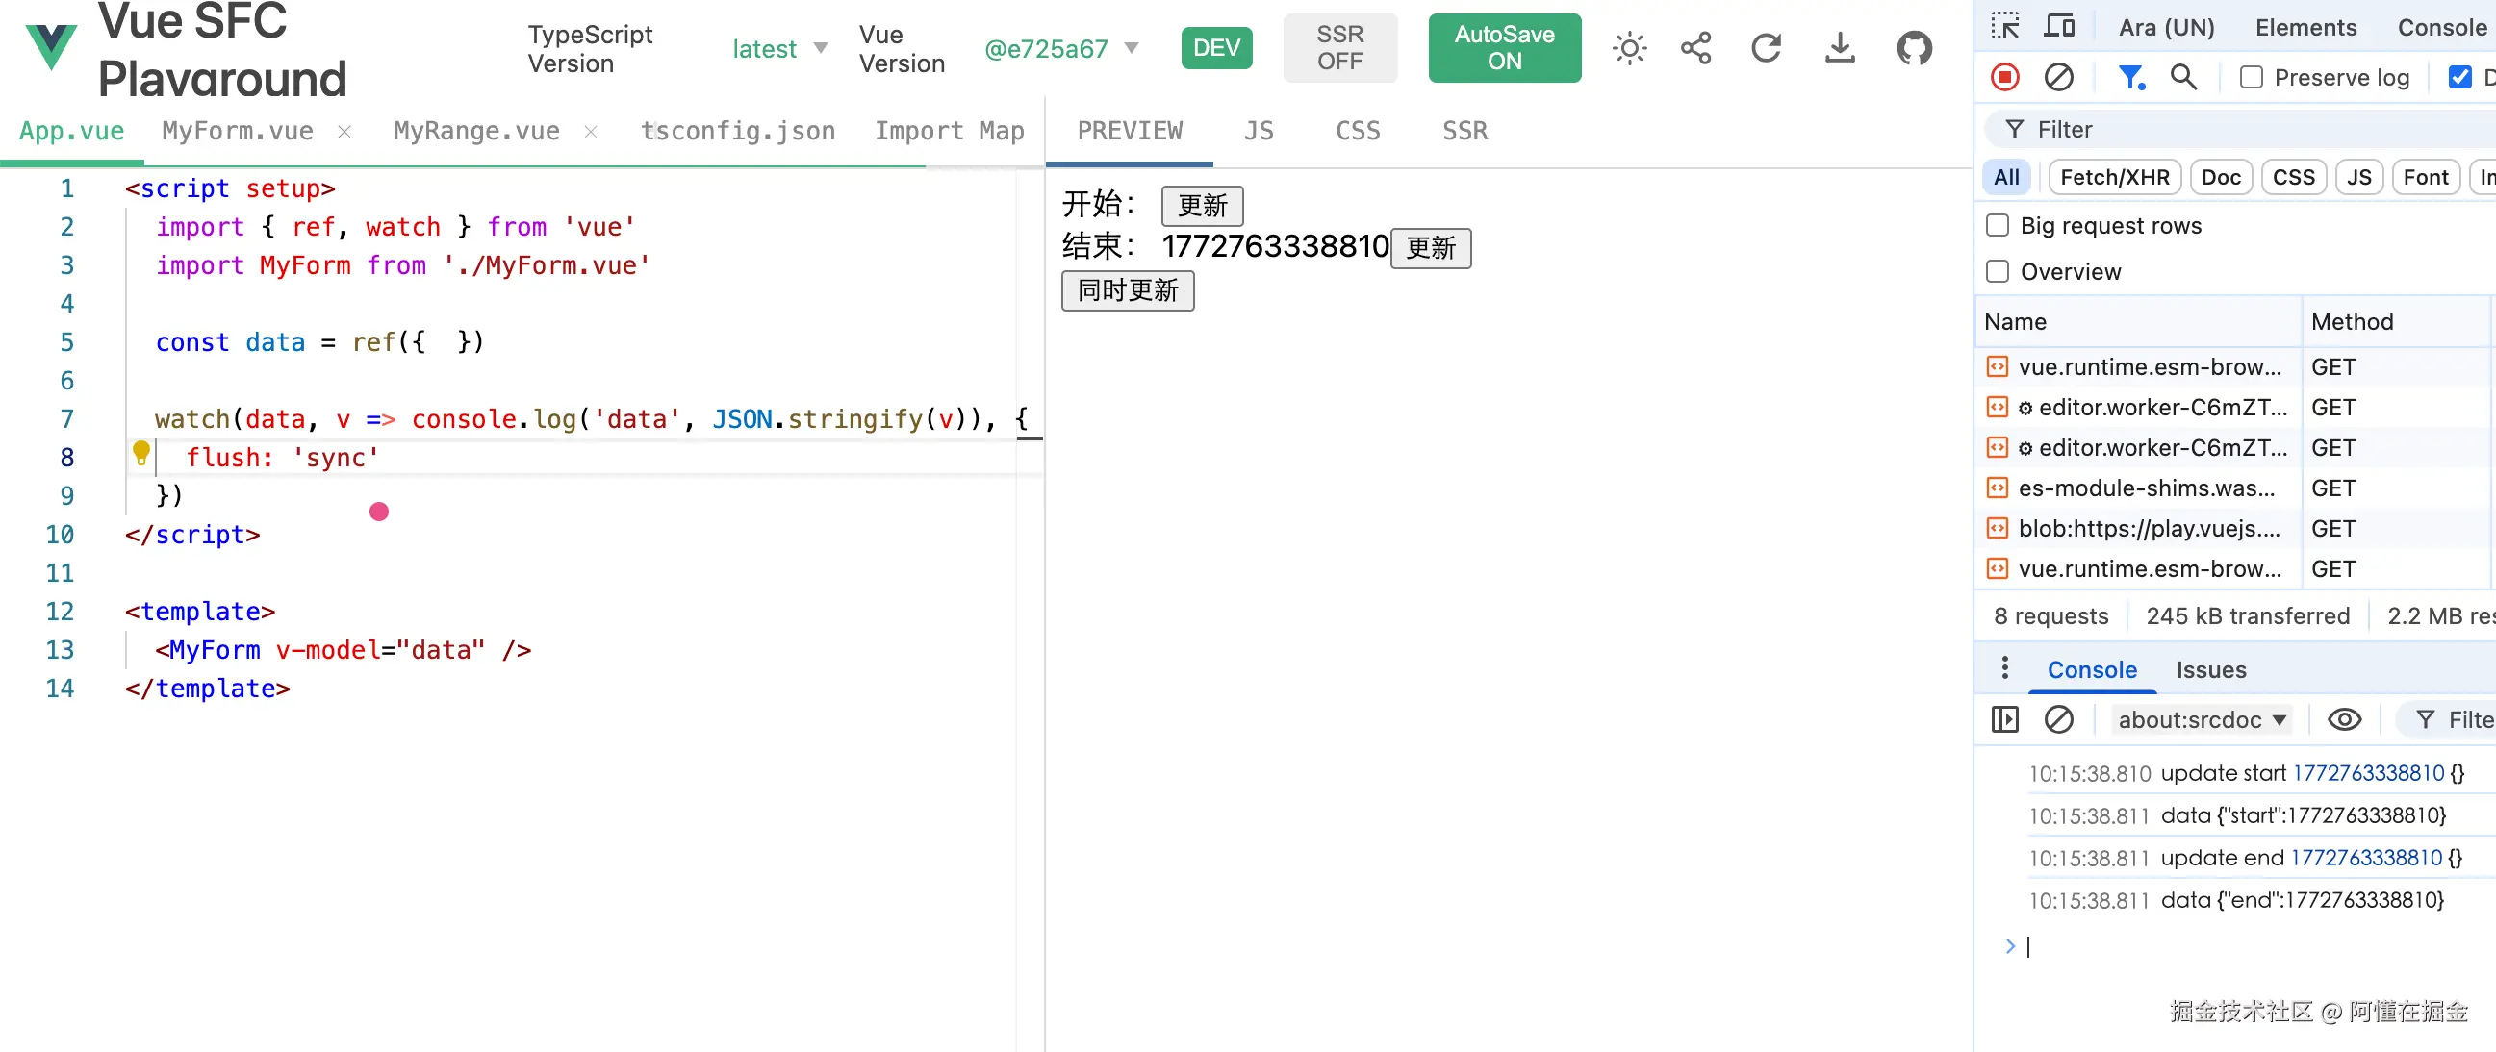Open the JS output tab
The height and width of the screenshot is (1052, 2496).
(x=1259, y=131)
